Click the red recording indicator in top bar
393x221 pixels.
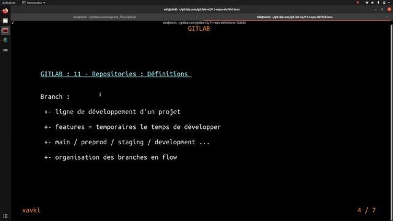[357, 2]
